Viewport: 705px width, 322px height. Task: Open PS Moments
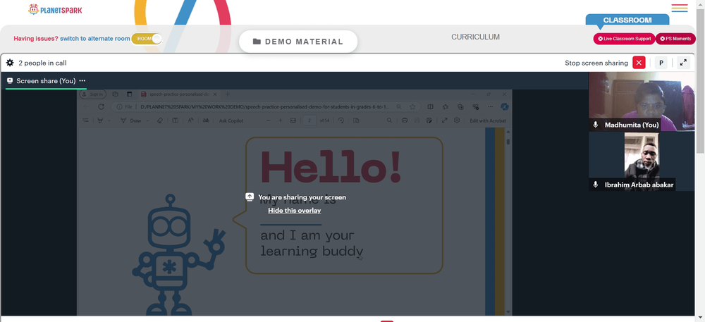(675, 39)
